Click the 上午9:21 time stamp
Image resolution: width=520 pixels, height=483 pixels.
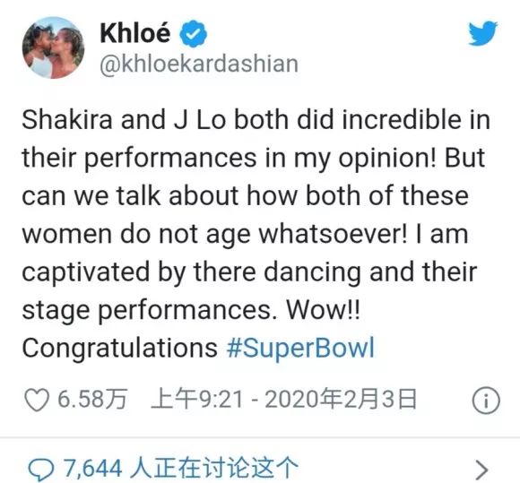click(197, 399)
